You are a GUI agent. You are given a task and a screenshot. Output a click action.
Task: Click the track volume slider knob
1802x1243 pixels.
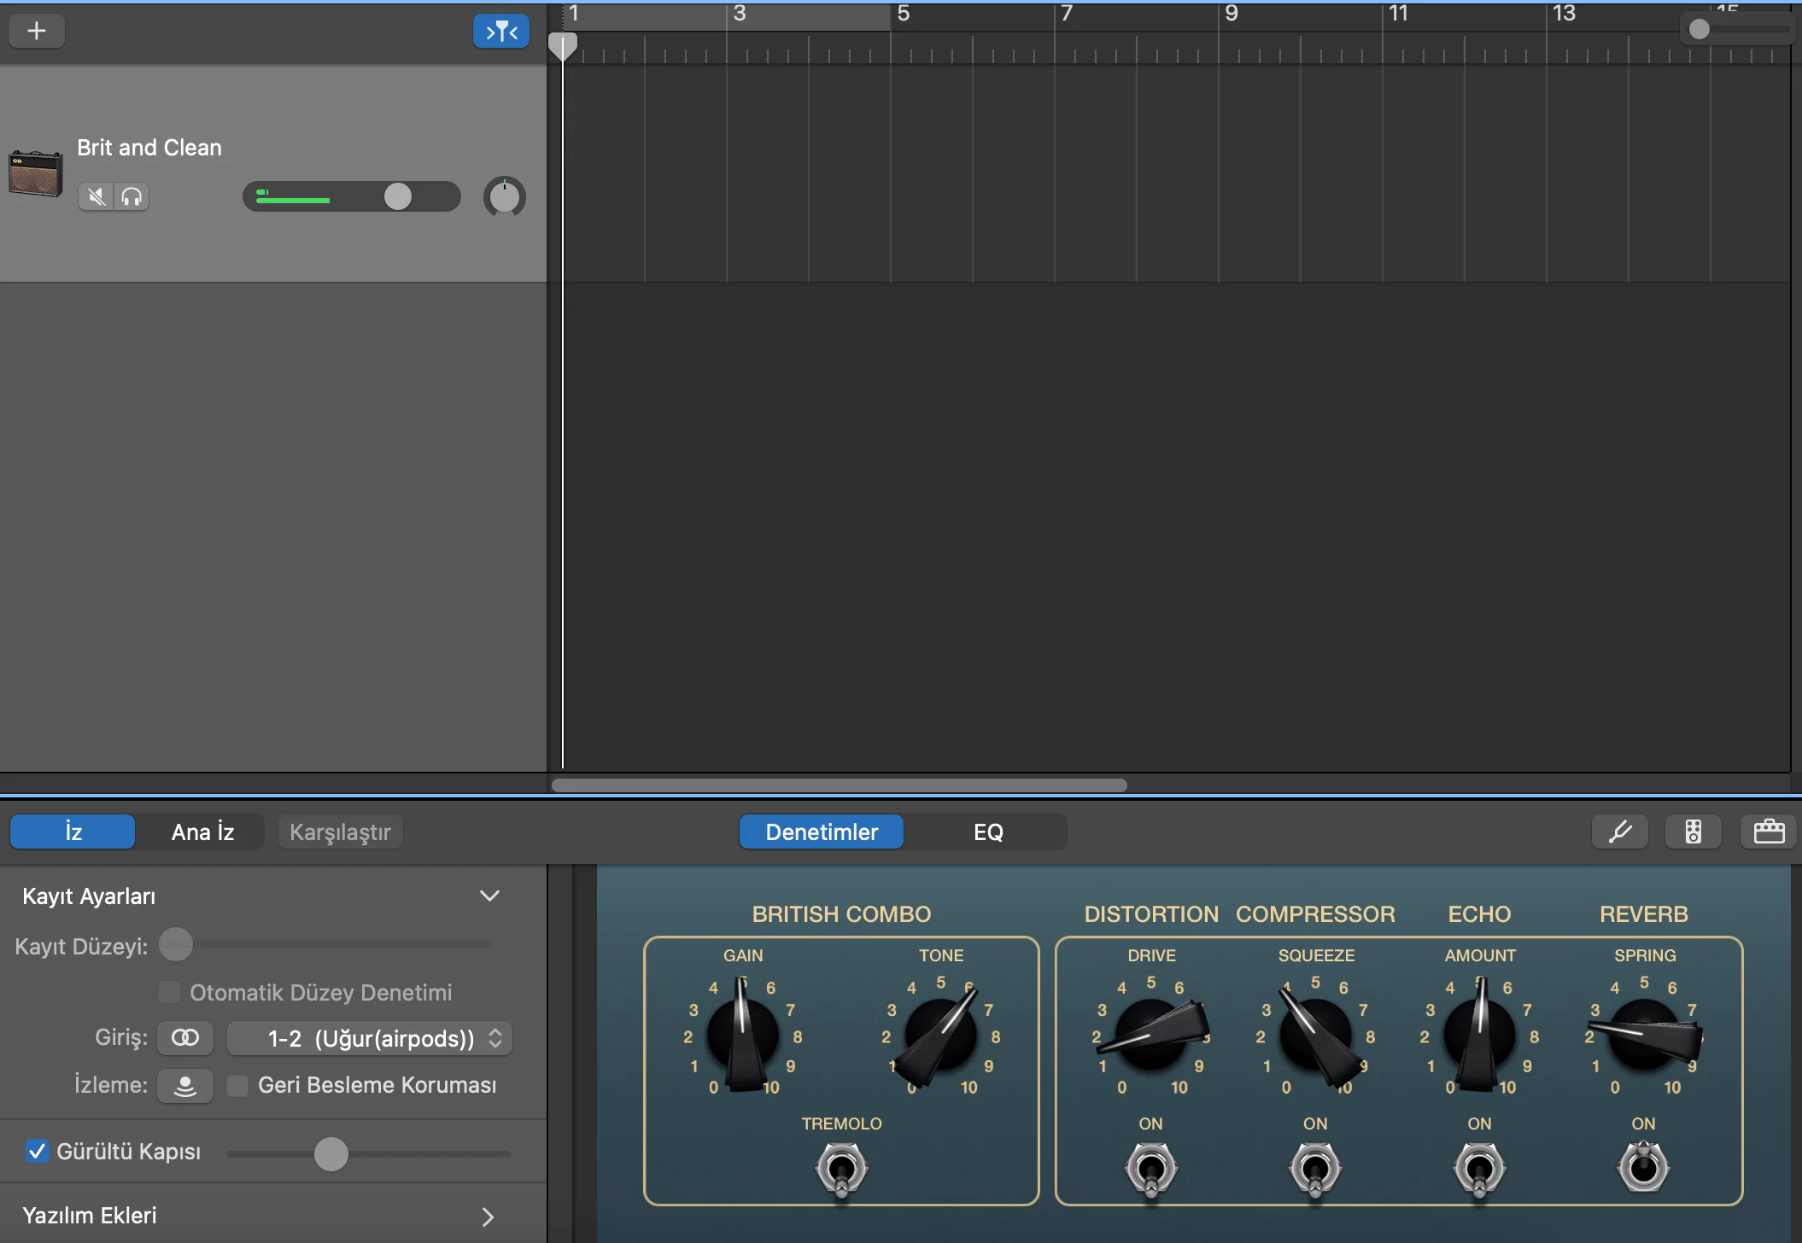[x=397, y=197]
